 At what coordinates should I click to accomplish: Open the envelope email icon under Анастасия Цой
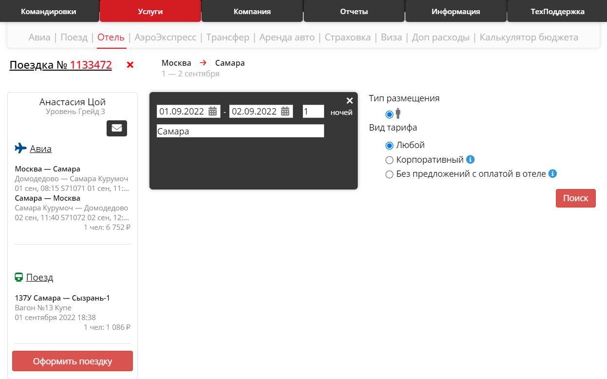pyautogui.click(x=117, y=128)
